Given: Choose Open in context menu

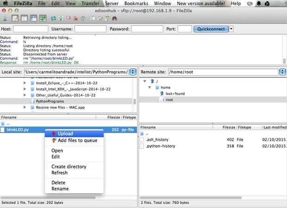Looking at the screenshot, I should [x=75, y=151].
